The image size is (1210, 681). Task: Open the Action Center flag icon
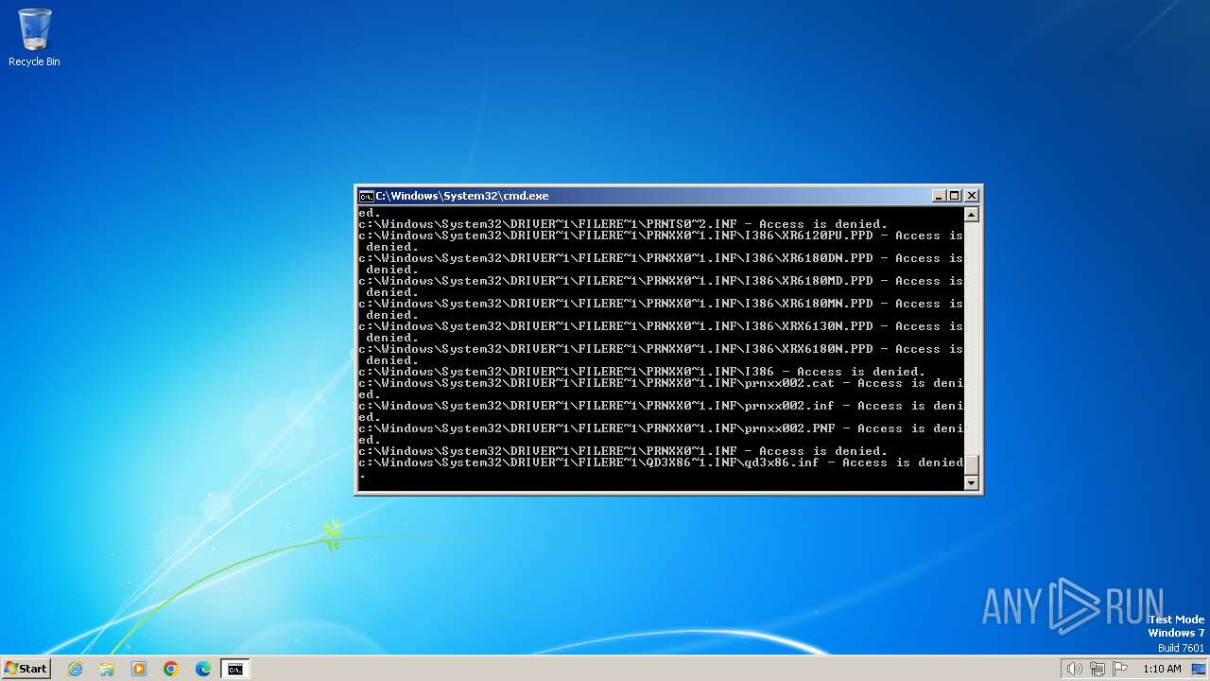(x=1120, y=669)
